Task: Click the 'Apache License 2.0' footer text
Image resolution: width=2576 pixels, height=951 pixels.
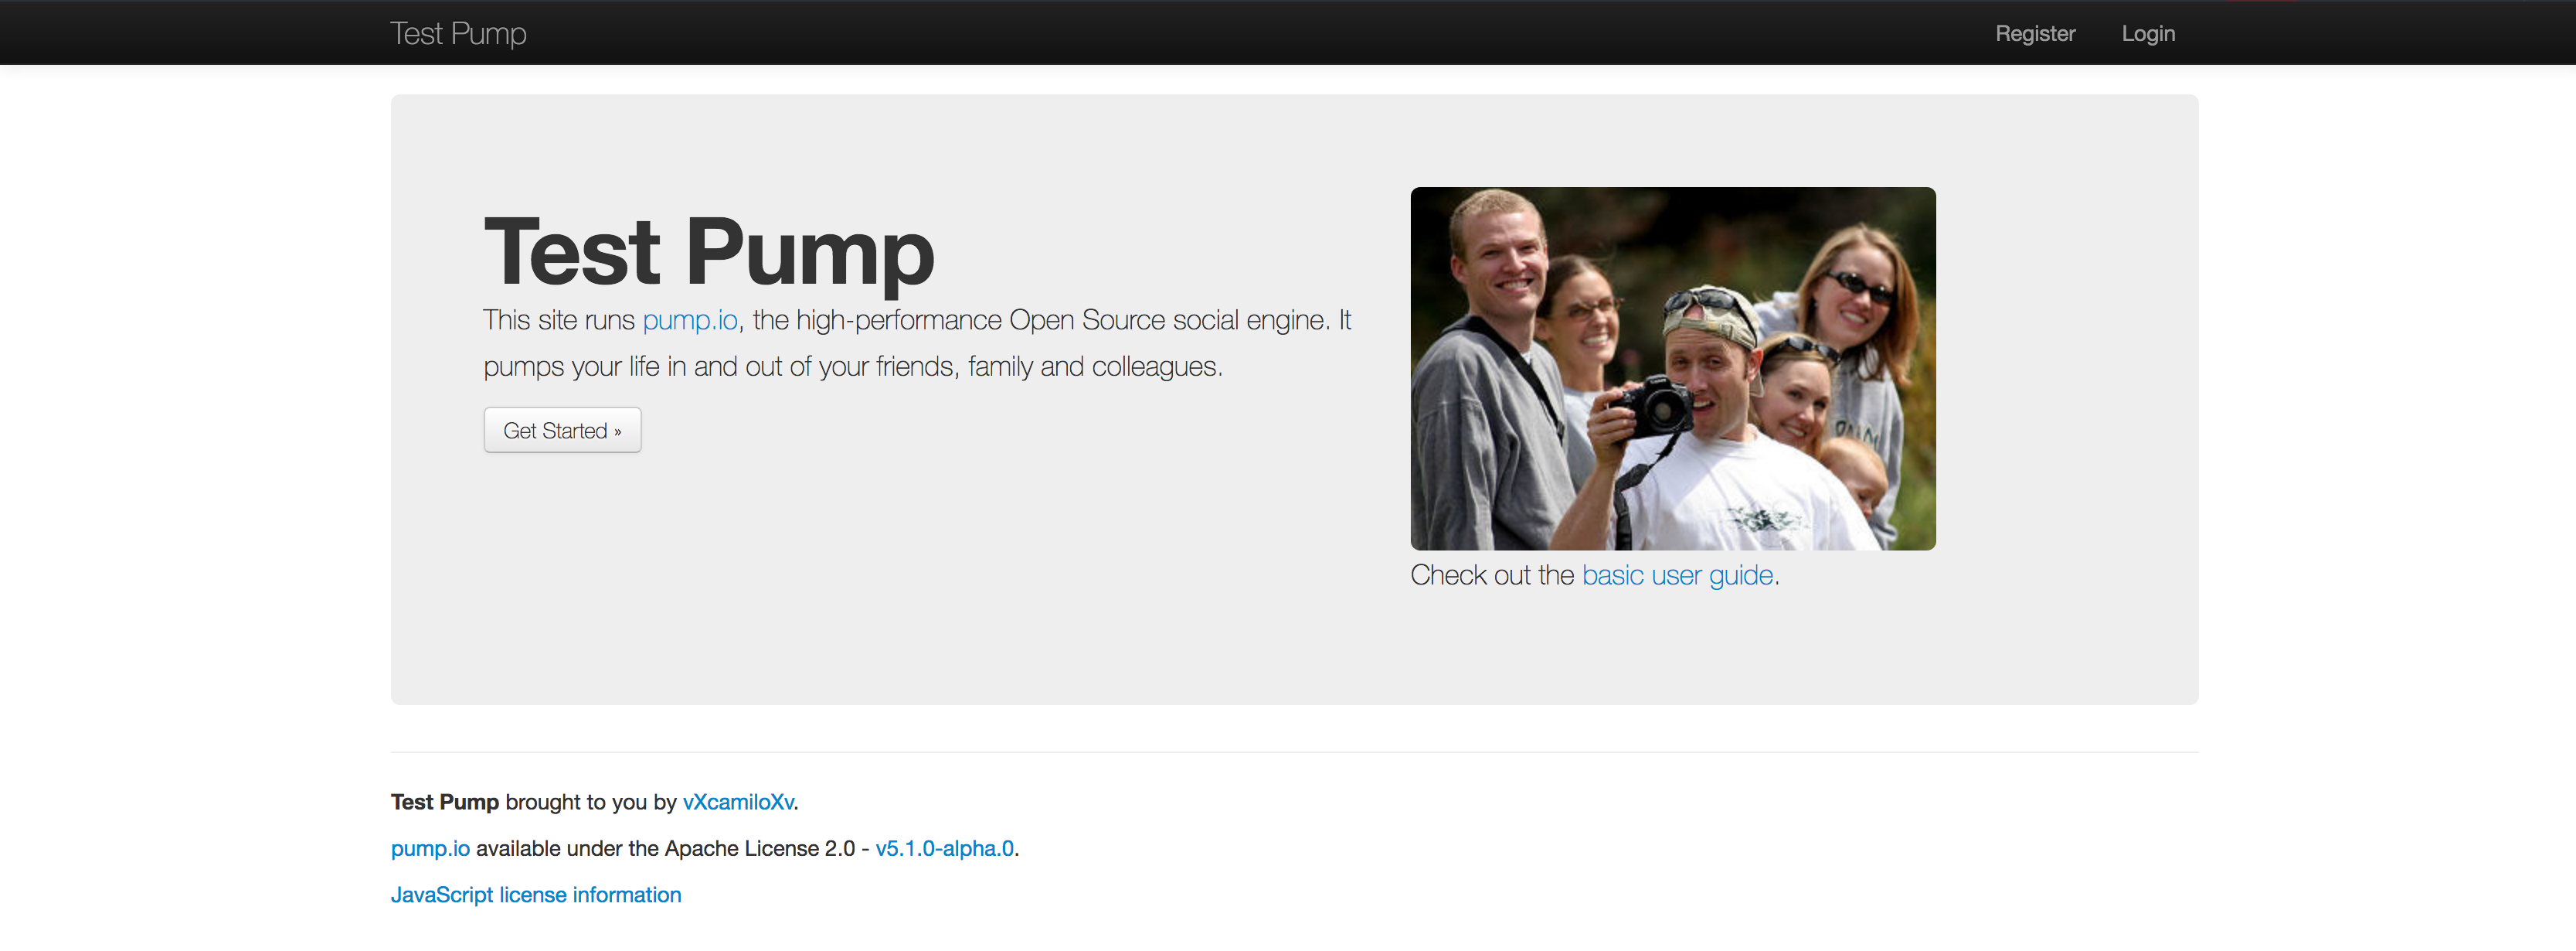Action: tap(760, 849)
